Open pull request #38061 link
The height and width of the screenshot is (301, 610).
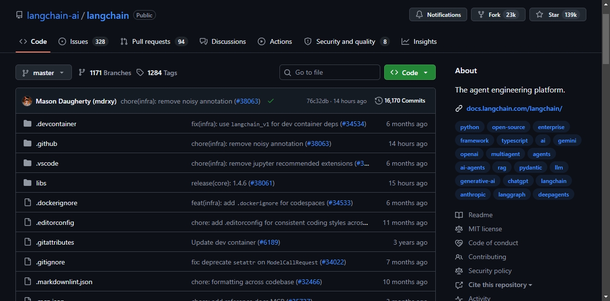(262, 183)
